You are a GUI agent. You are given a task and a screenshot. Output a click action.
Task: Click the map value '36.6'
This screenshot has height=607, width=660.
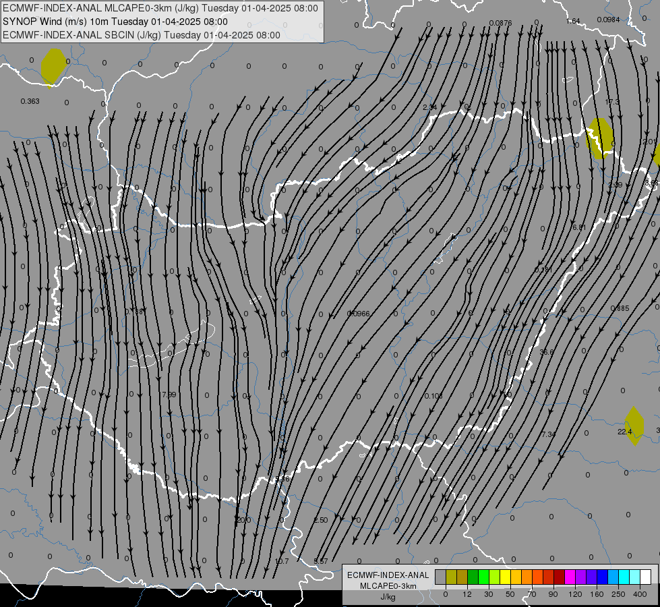547,352
